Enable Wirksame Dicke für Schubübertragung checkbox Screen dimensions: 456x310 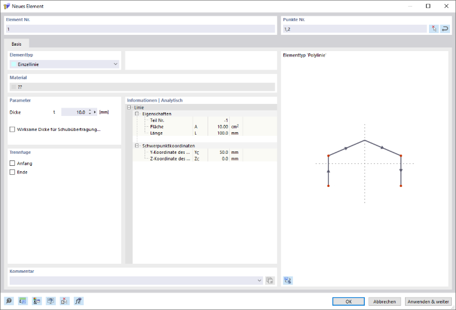[x=12, y=130]
